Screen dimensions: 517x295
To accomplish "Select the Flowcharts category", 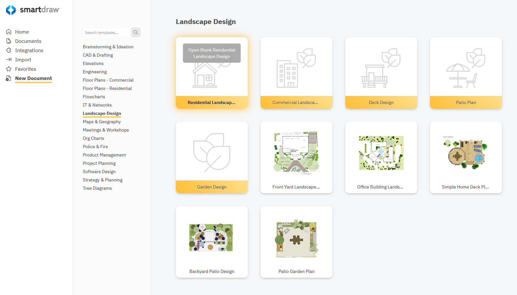I will (x=94, y=97).
